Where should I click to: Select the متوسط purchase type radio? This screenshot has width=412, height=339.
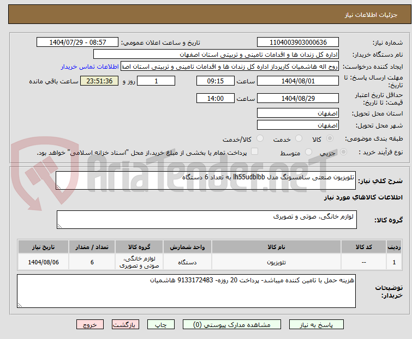[308, 152]
